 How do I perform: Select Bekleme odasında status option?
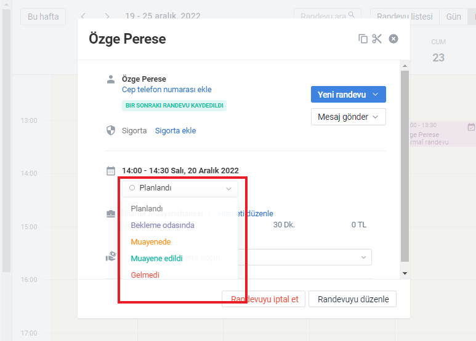point(163,225)
